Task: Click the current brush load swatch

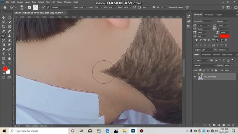Action: 36,7
